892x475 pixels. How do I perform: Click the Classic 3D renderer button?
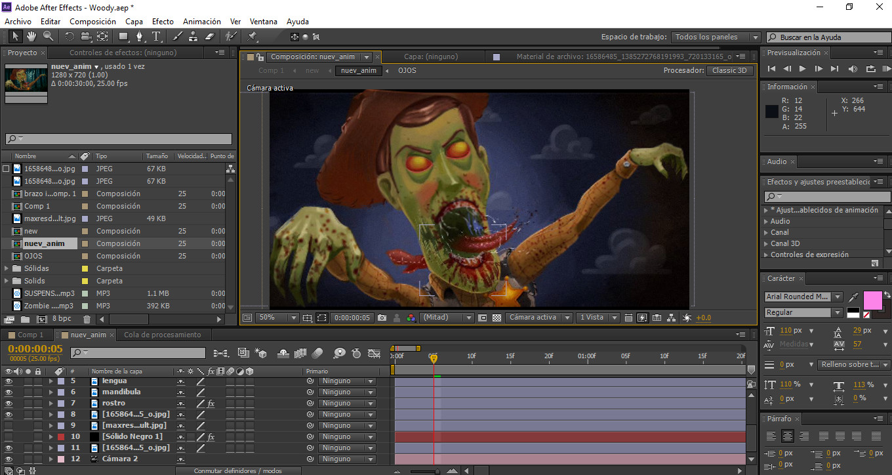click(729, 70)
